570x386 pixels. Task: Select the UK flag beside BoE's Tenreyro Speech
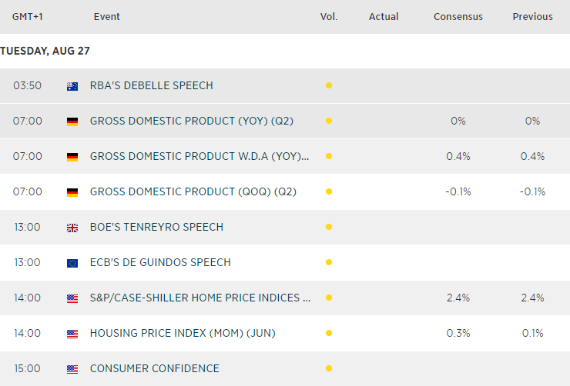[72, 228]
